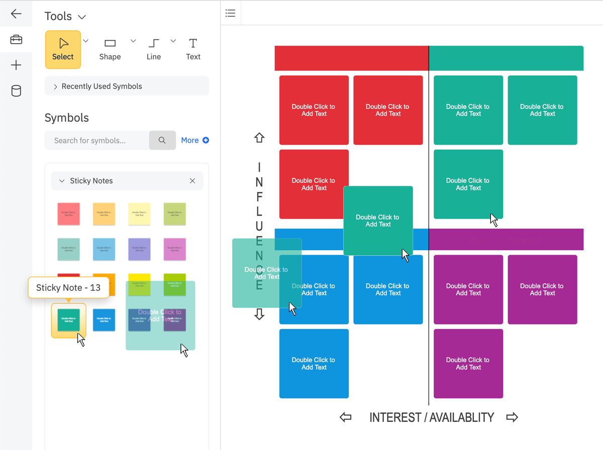
Task: Open the Line tool options arrow
Action: [x=173, y=41]
